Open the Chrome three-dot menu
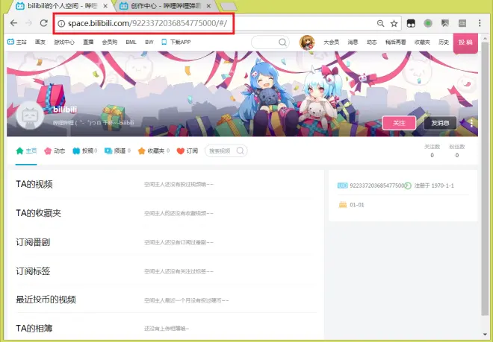The width and height of the screenshot is (493, 342). coord(480,23)
